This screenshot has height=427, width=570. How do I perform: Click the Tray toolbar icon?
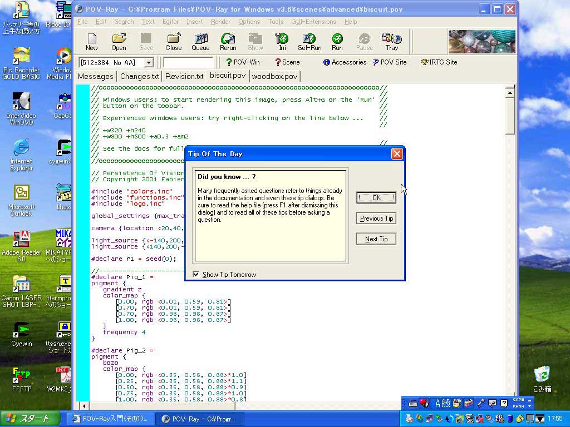pyautogui.click(x=391, y=42)
